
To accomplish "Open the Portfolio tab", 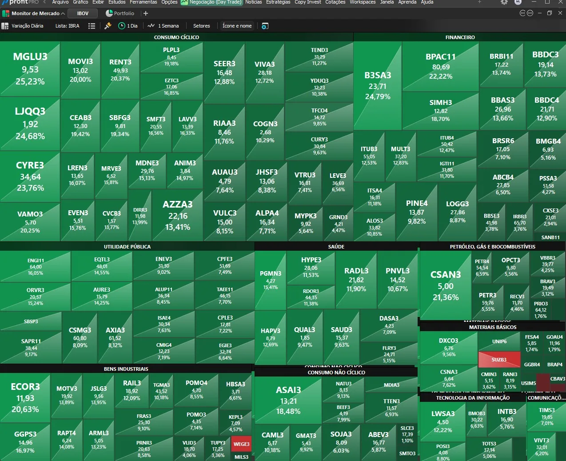I will (120, 13).
